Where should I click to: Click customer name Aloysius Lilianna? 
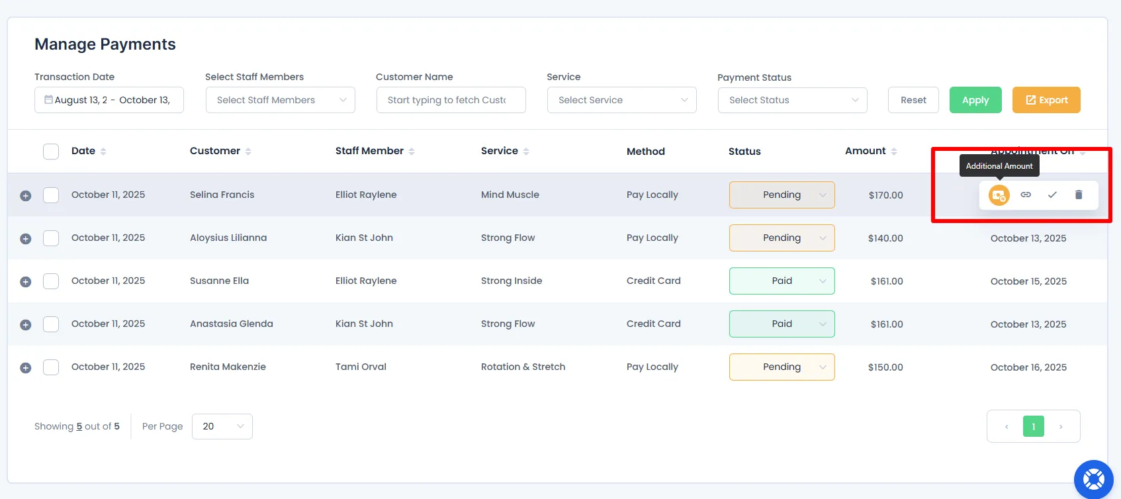[228, 238]
